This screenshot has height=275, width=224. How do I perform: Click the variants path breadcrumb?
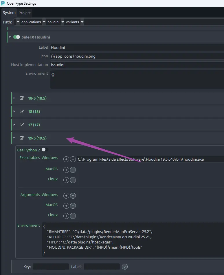click(72, 22)
